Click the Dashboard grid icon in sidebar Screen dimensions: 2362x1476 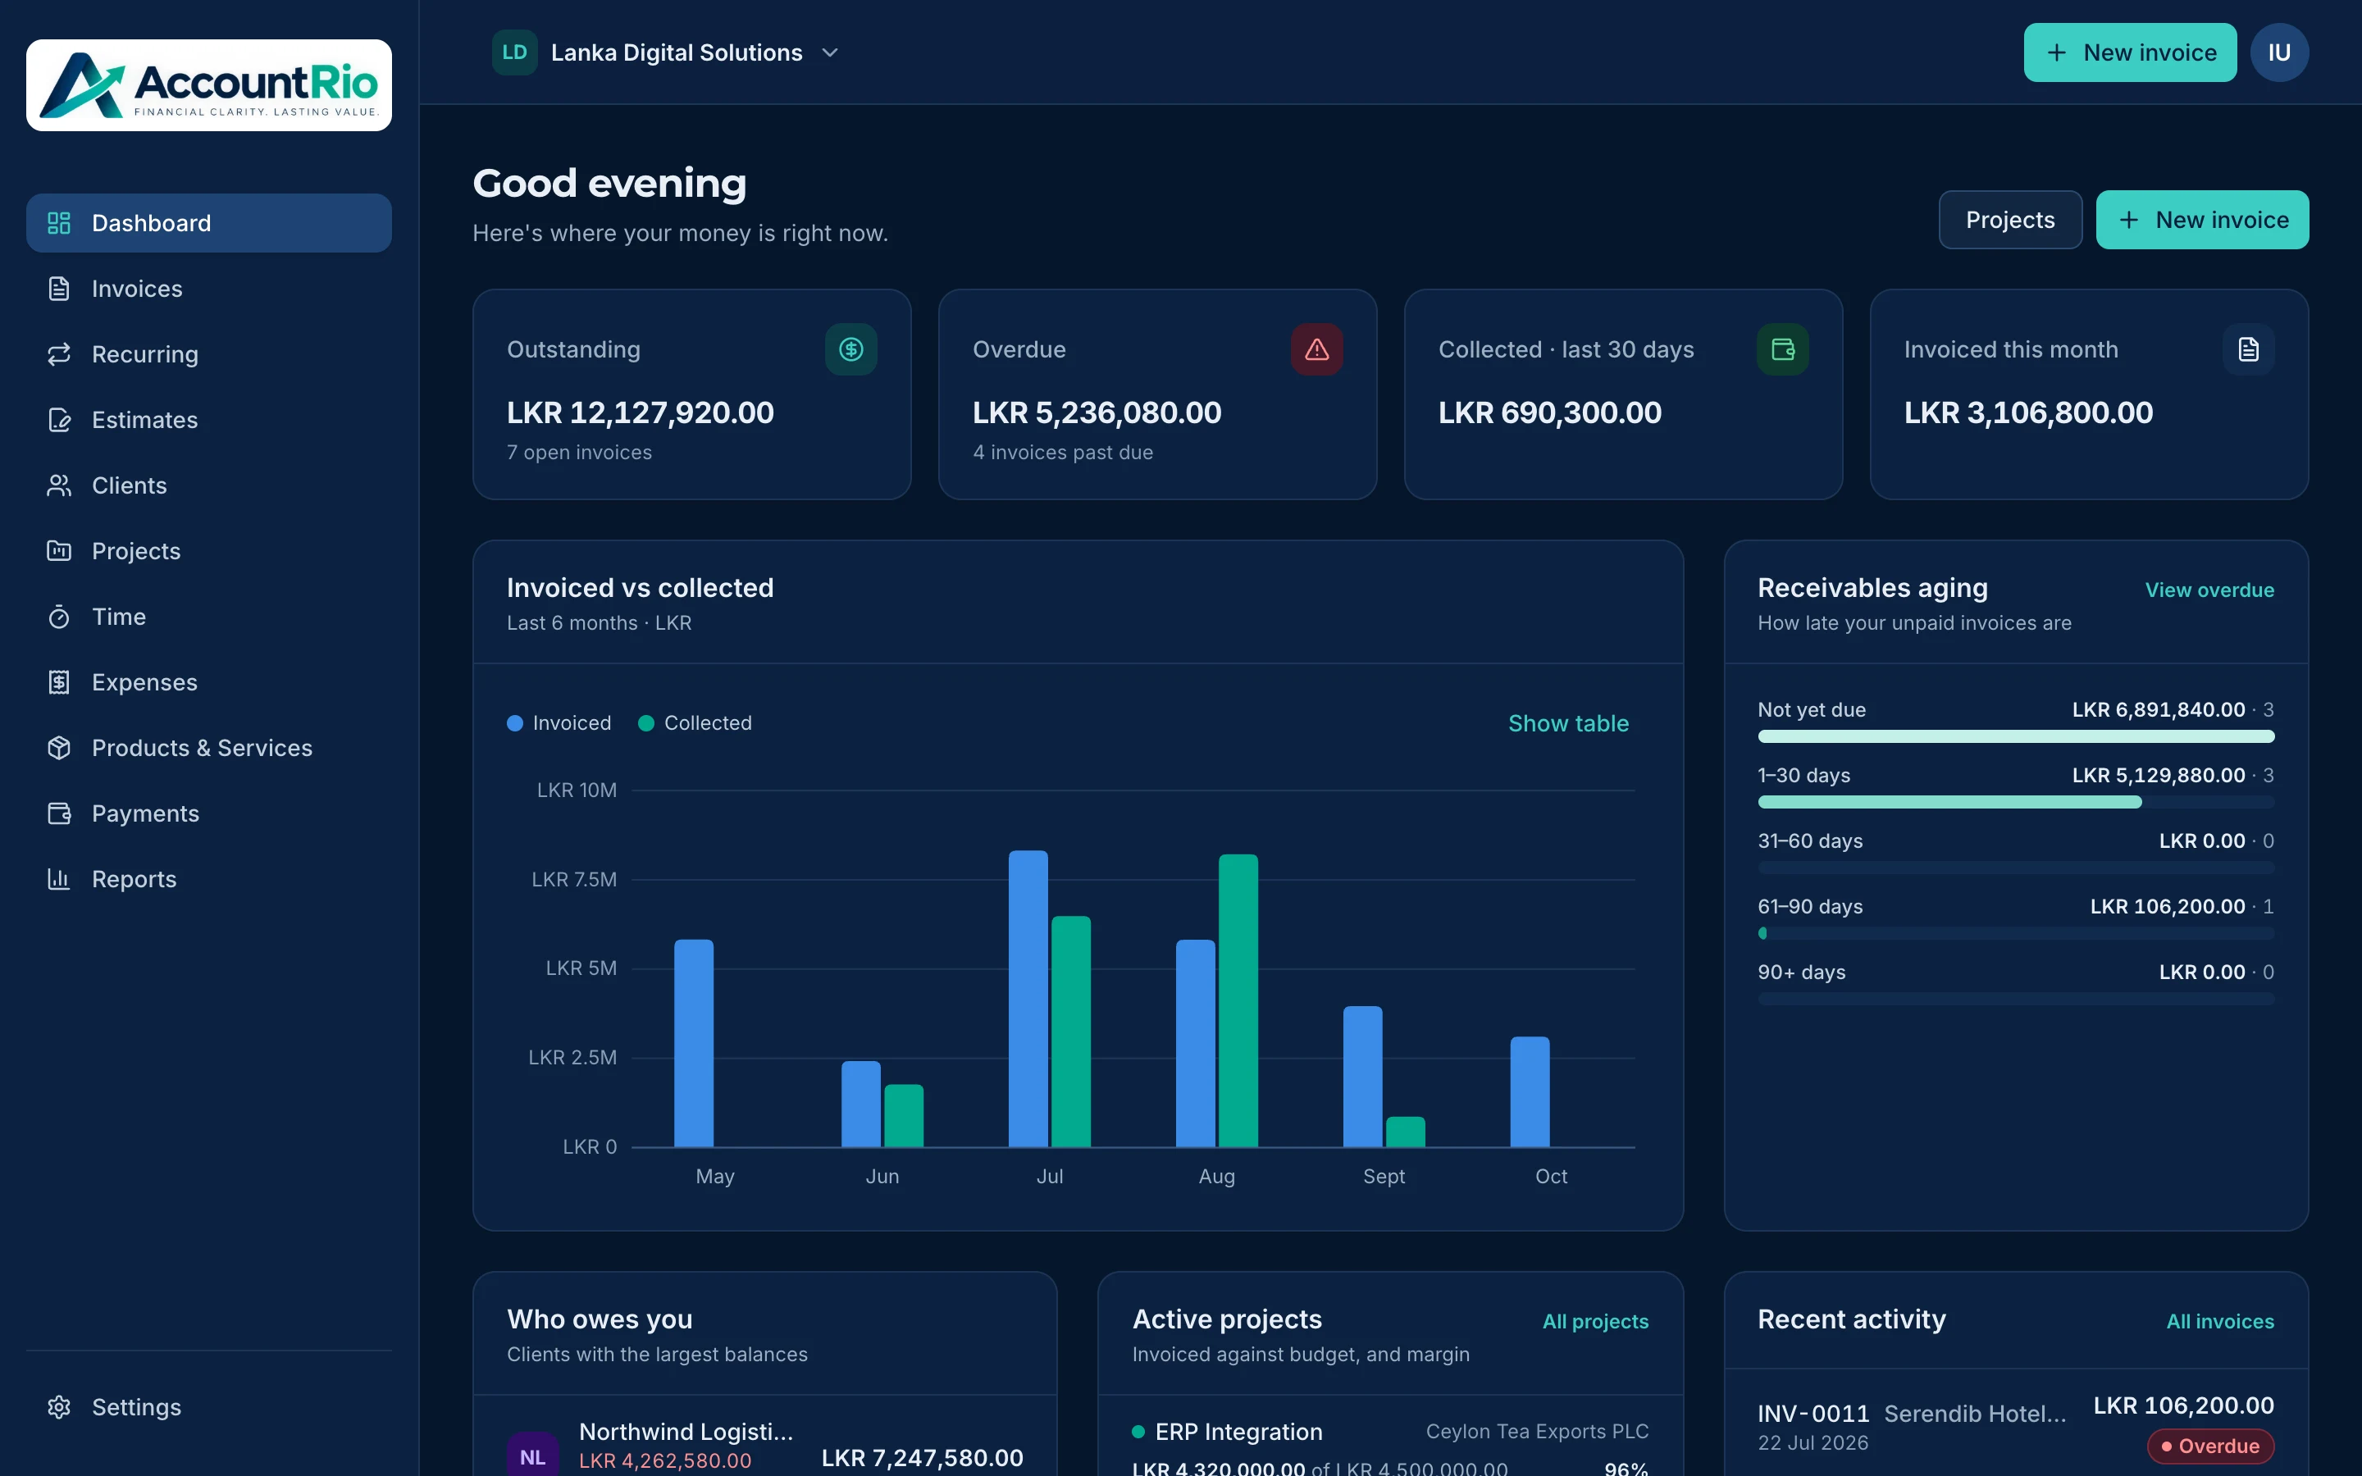(58, 222)
